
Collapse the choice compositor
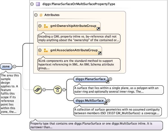click(x=64, y=90)
